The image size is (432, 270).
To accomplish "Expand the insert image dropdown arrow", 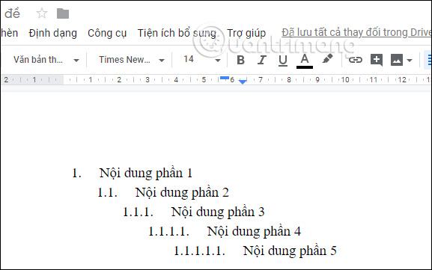I will click(410, 61).
